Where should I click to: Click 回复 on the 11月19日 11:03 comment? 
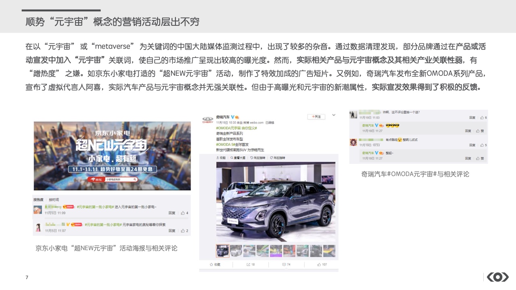pyautogui.click(x=472, y=118)
